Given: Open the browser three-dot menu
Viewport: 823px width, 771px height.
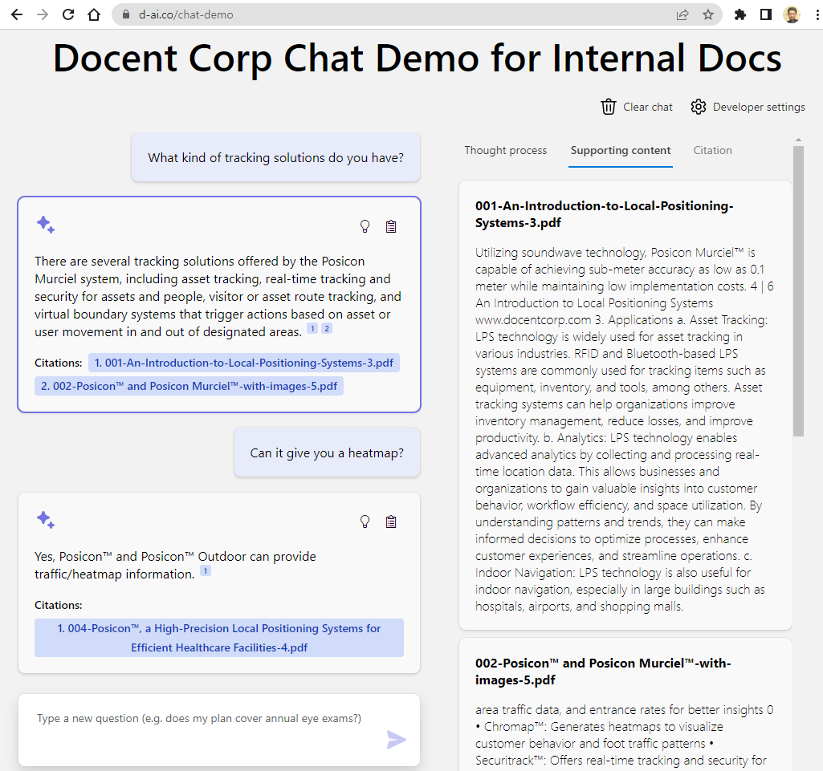Looking at the screenshot, I should coord(817,14).
